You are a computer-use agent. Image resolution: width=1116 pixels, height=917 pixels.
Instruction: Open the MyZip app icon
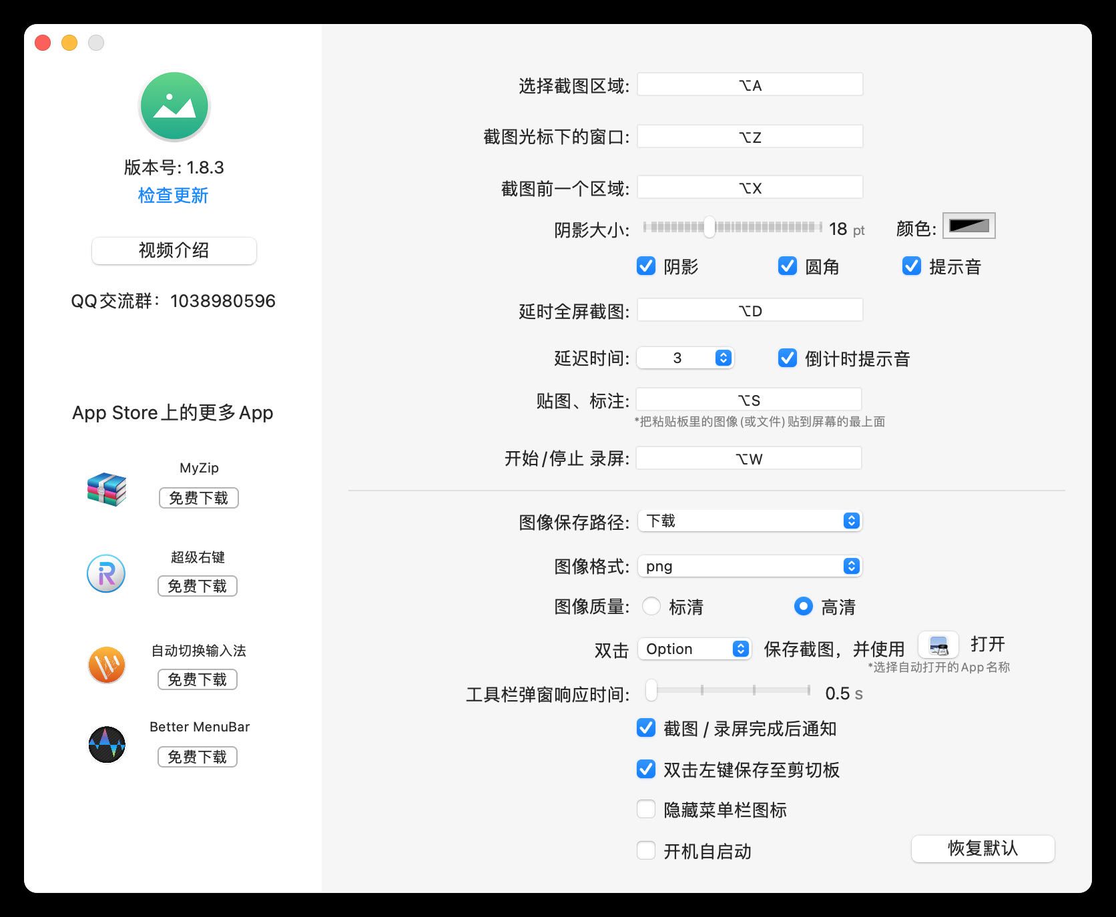[107, 489]
